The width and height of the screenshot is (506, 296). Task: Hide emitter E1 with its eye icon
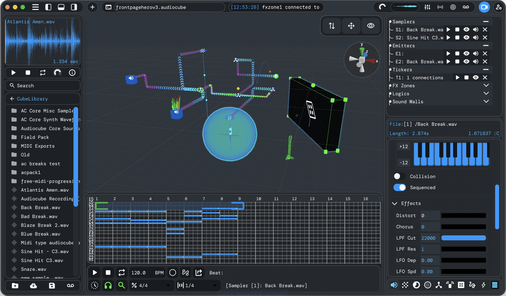tap(466, 53)
